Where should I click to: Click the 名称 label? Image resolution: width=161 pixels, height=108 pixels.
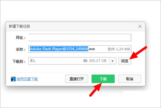(x=21, y=49)
